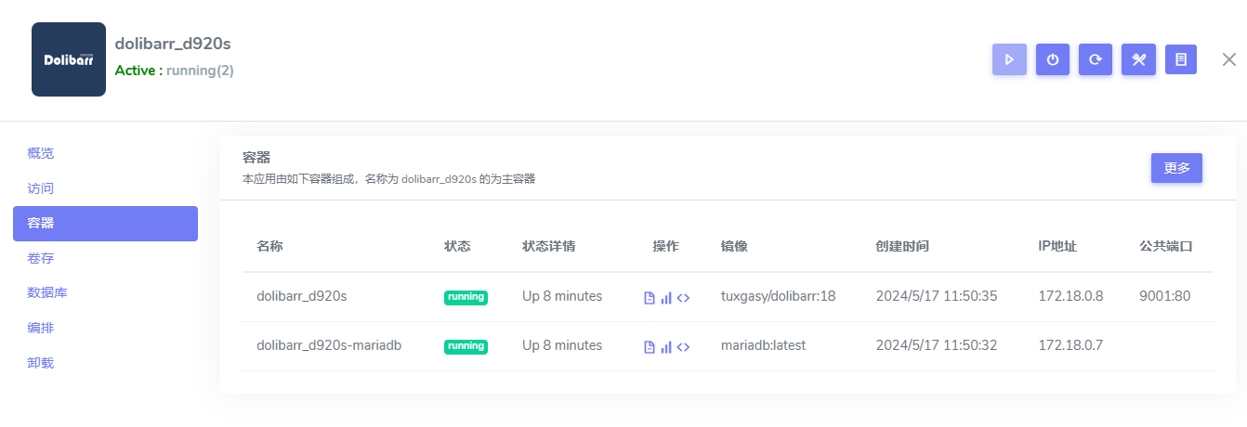Switch to the 概览 tab
Image resolution: width=1247 pixels, height=427 pixels.
click(41, 153)
